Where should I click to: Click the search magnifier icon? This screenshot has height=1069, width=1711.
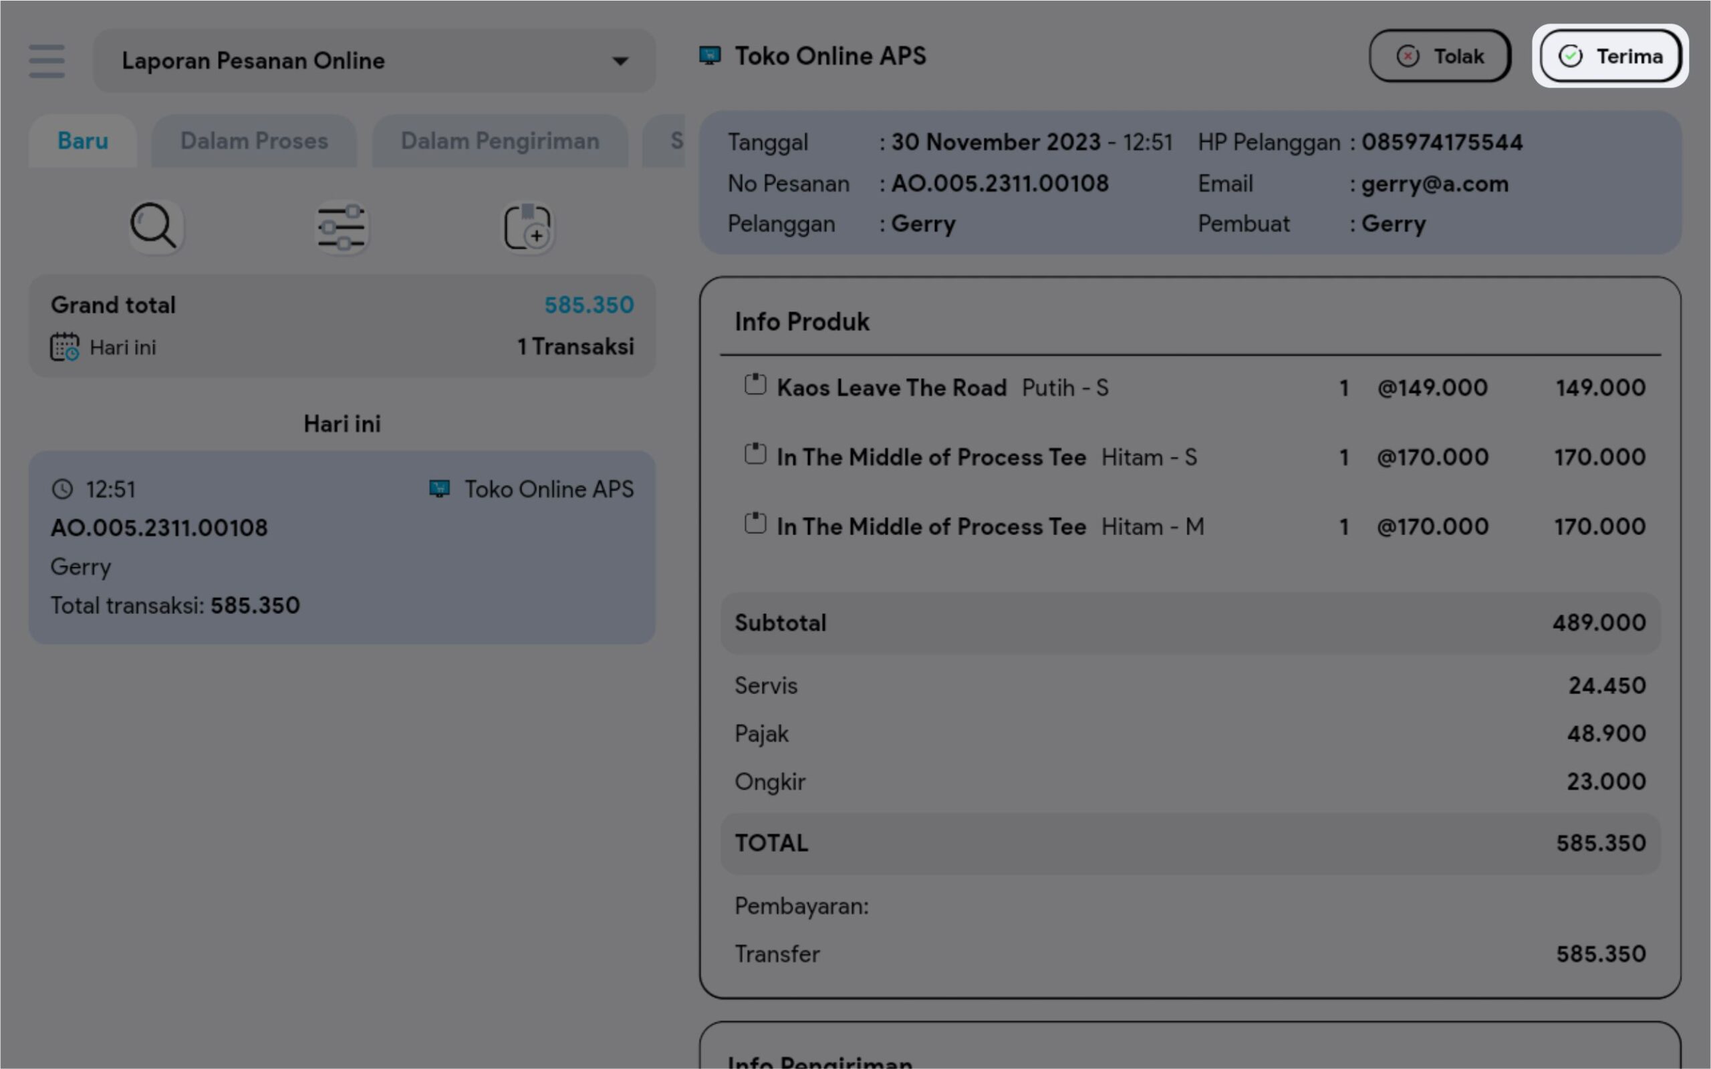[x=154, y=227]
